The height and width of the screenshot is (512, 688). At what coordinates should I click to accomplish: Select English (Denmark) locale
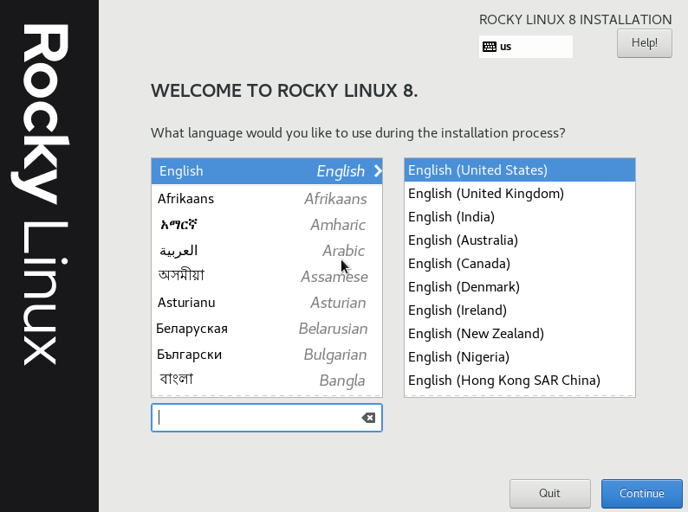pos(520,287)
